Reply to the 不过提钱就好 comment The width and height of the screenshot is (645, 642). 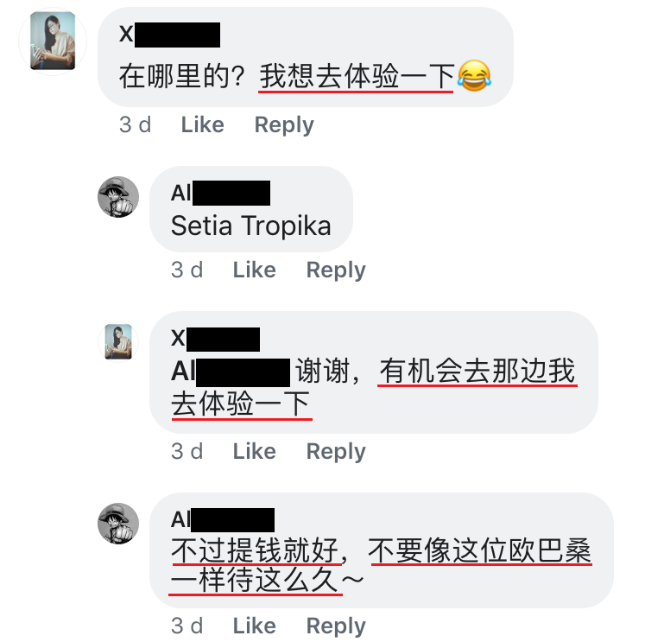[x=336, y=626]
